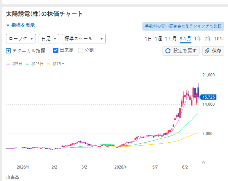Select the 1年 range tab
Image resolution: width=228 pixels, height=181 pixels.
(198, 39)
